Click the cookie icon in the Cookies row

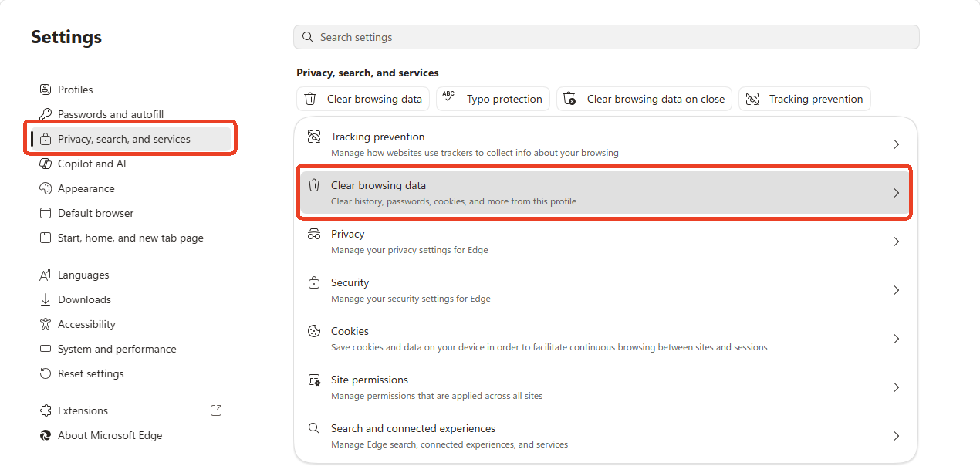tap(314, 331)
